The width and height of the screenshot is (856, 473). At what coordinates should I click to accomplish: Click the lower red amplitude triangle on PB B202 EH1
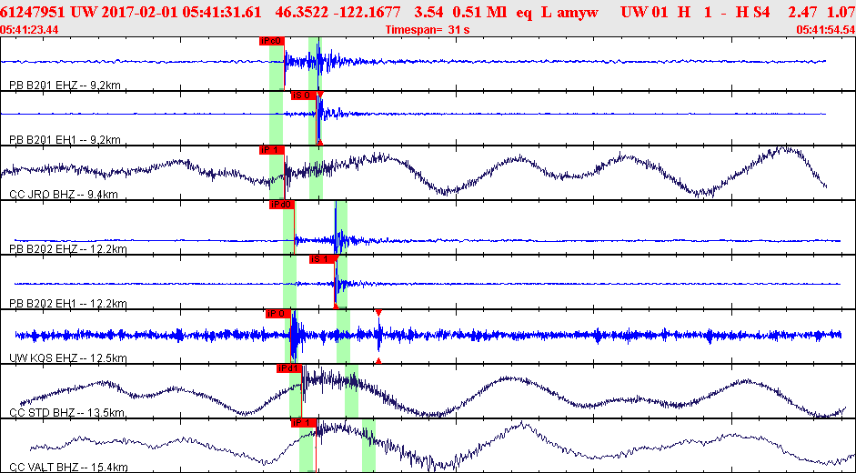pos(336,306)
